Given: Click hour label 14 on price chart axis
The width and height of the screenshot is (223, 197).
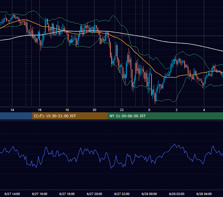Looking at the screenshot, I should coord(12,110).
